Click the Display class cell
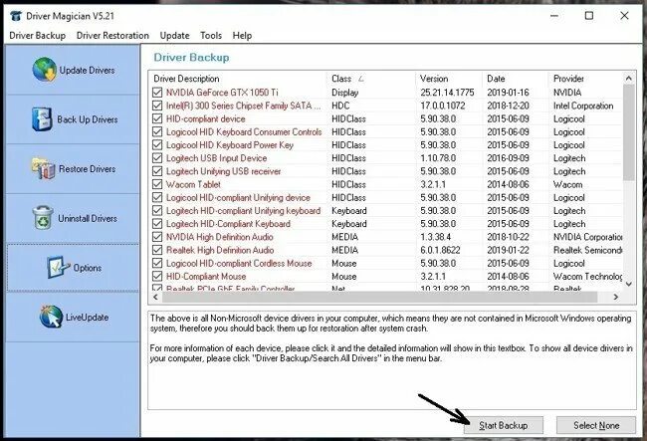The width and height of the screenshot is (647, 441). (x=345, y=93)
